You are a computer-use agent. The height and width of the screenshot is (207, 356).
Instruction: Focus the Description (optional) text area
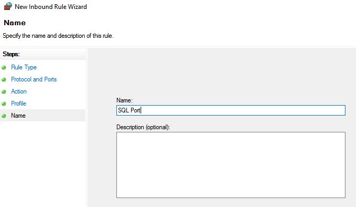pyautogui.click(x=231, y=165)
